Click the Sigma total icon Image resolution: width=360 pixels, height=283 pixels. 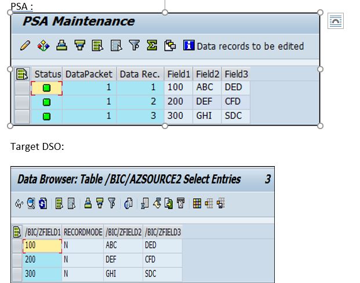(152, 45)
